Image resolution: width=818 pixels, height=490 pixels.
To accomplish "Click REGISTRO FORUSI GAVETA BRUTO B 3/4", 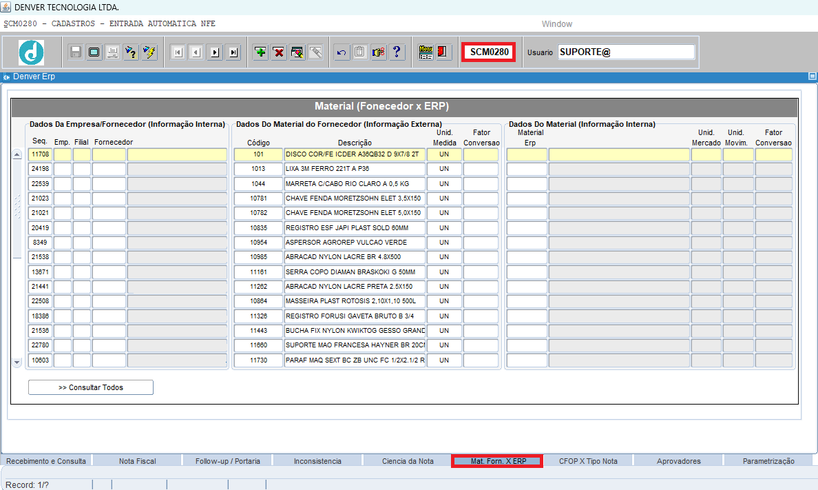I will [355, 316].
